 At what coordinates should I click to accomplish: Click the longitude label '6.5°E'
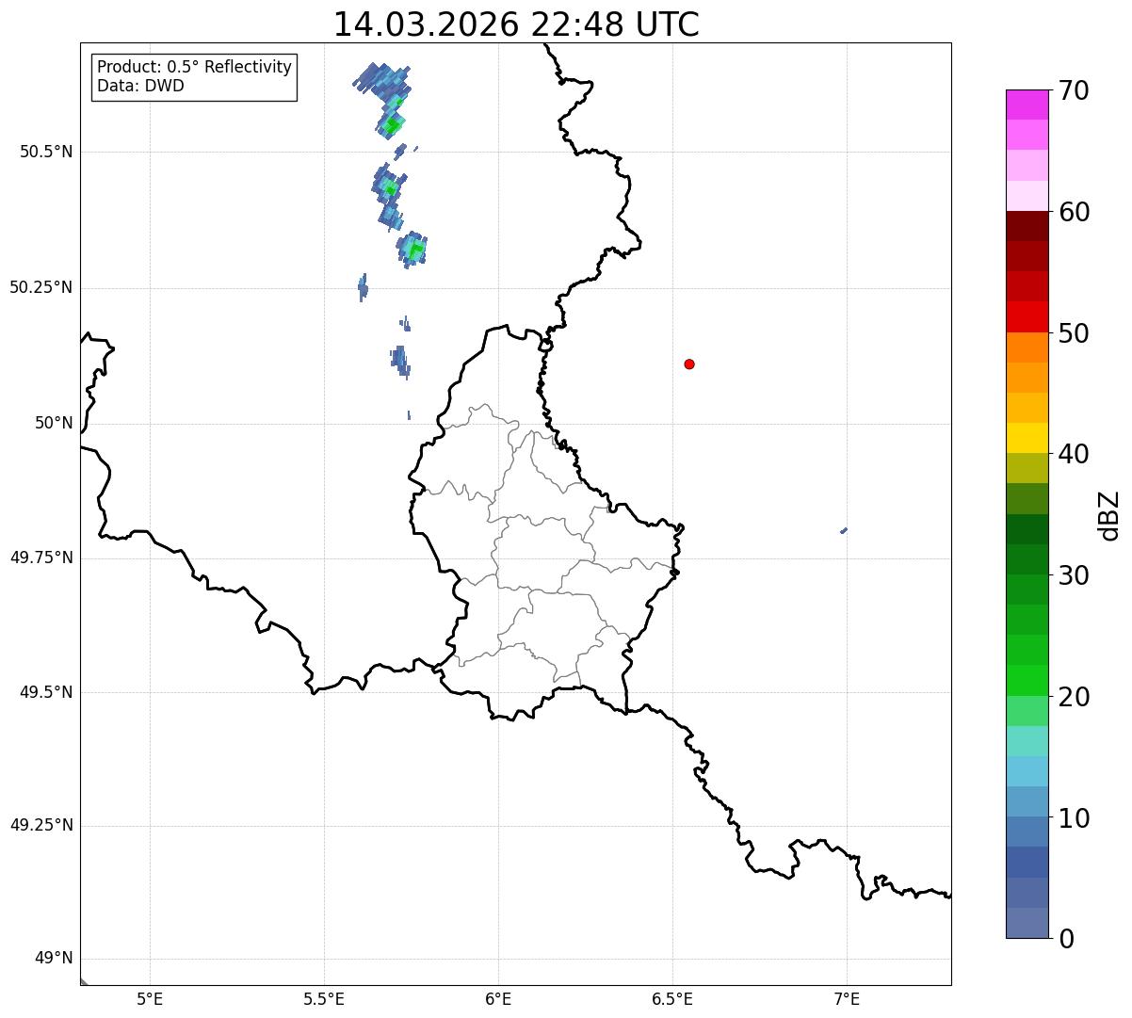tap(672, 998)
